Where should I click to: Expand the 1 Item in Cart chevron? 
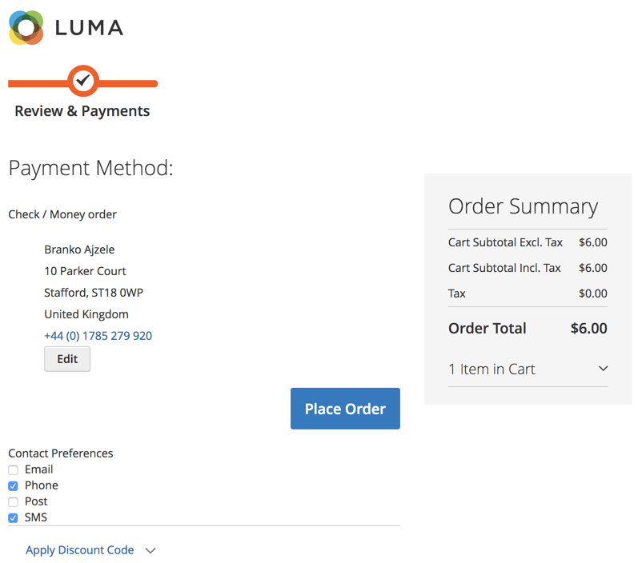point(603,369)
